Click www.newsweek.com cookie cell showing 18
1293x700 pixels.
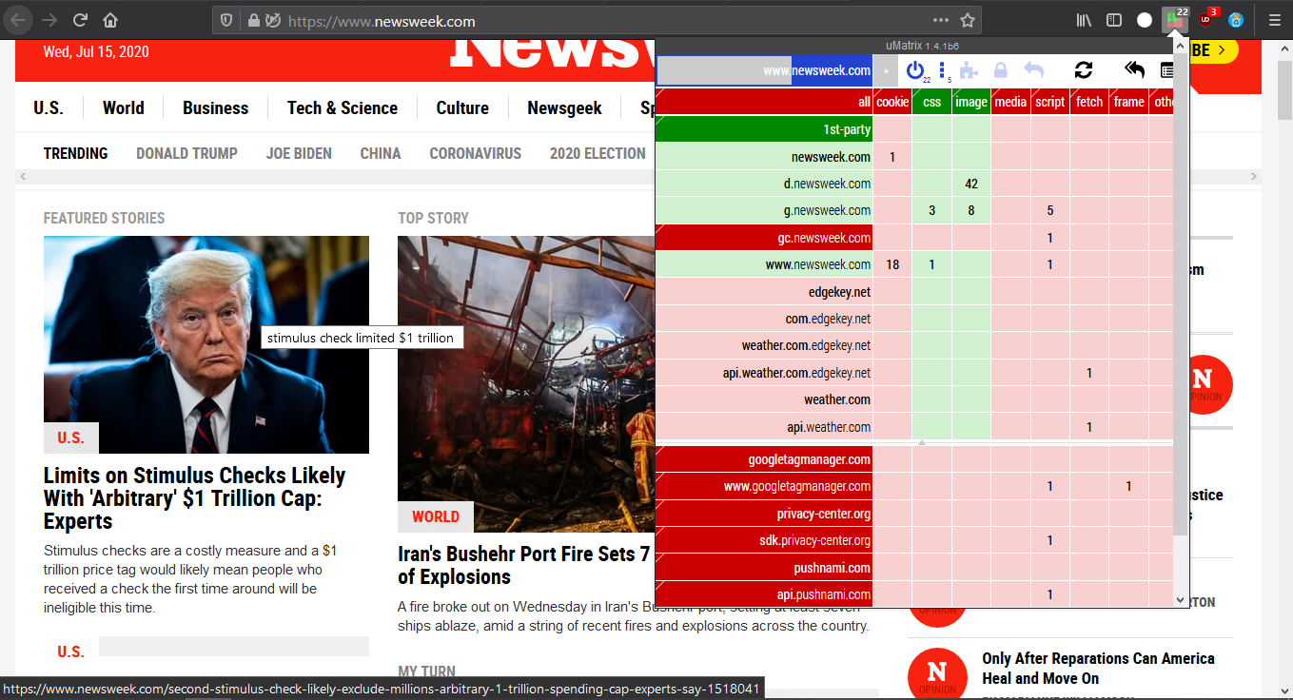(x=892, y=264)
